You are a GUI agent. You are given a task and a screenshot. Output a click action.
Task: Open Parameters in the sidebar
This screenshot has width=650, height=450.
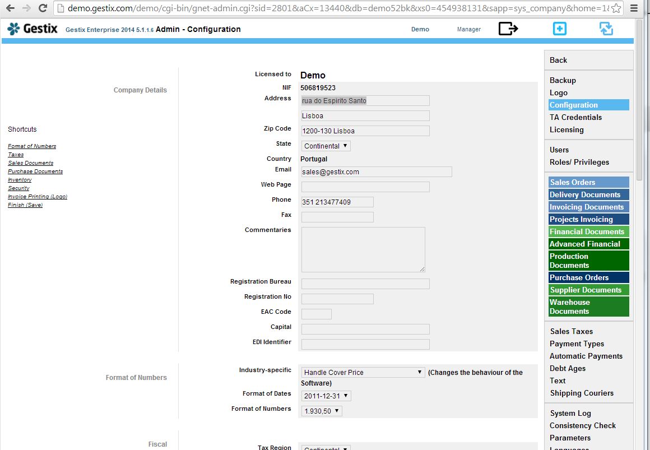[570, 438]
